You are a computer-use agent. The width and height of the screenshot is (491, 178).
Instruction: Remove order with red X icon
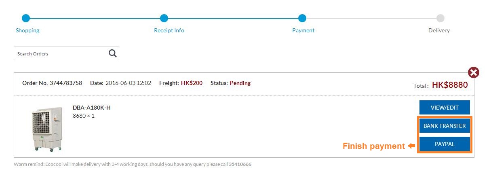pyautogui.click(x=474, y=73)
